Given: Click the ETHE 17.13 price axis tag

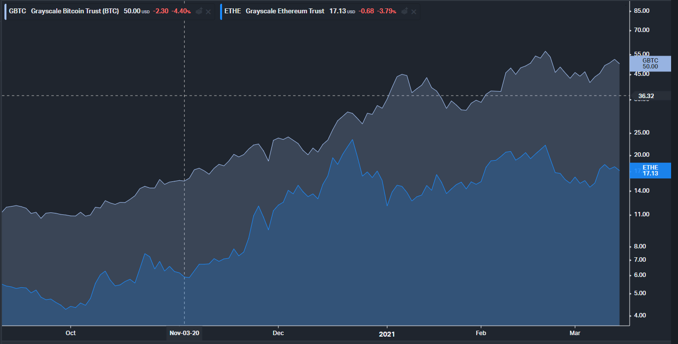Looking at the screenshot, I should pyautogui.click(x=650, y=171).
